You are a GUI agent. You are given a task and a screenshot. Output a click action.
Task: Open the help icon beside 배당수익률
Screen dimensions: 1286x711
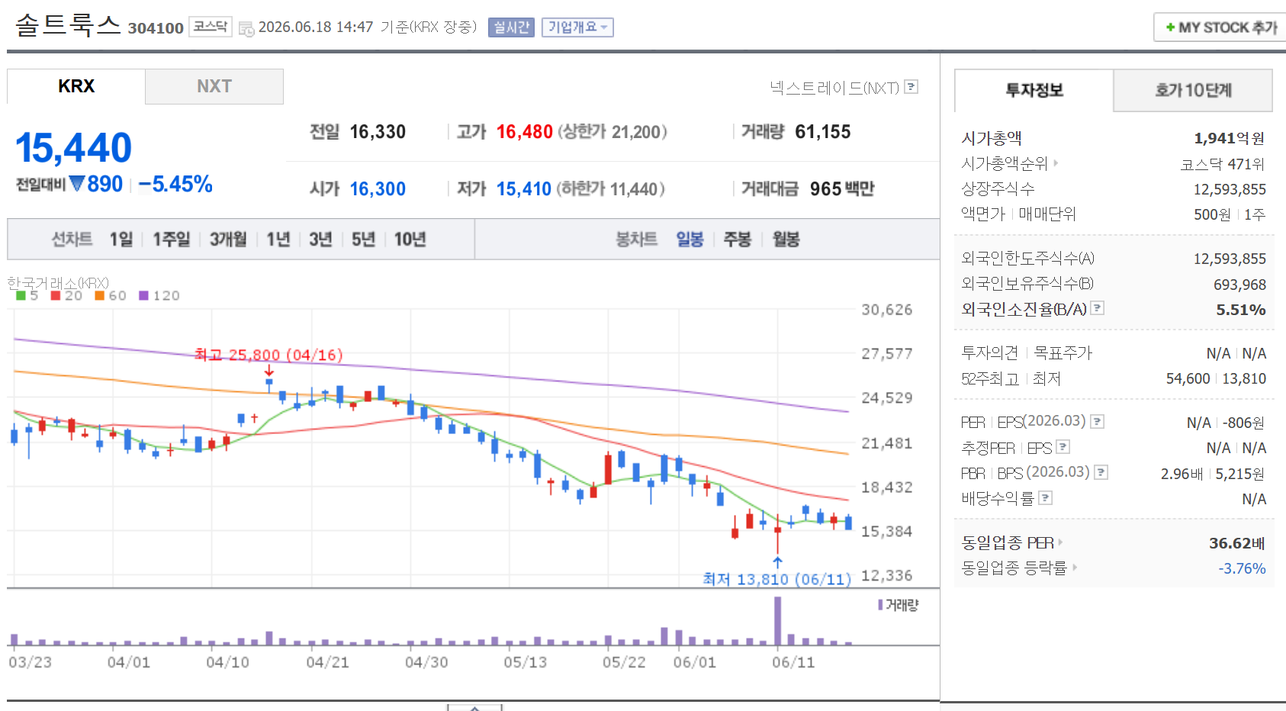pos(1046,497)
